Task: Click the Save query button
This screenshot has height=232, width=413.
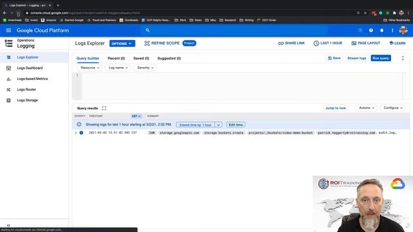Action: click(334, 58)
